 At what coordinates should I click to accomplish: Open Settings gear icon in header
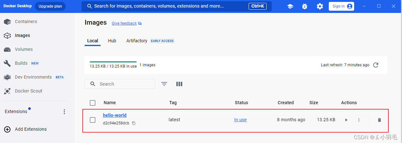click(x=320, y=6)
